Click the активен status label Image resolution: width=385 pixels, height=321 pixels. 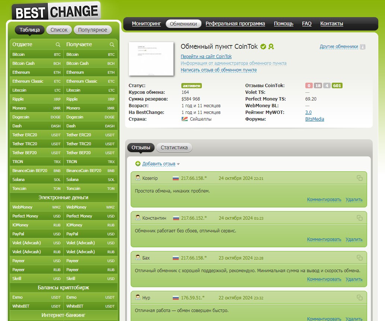coord(191,86)
